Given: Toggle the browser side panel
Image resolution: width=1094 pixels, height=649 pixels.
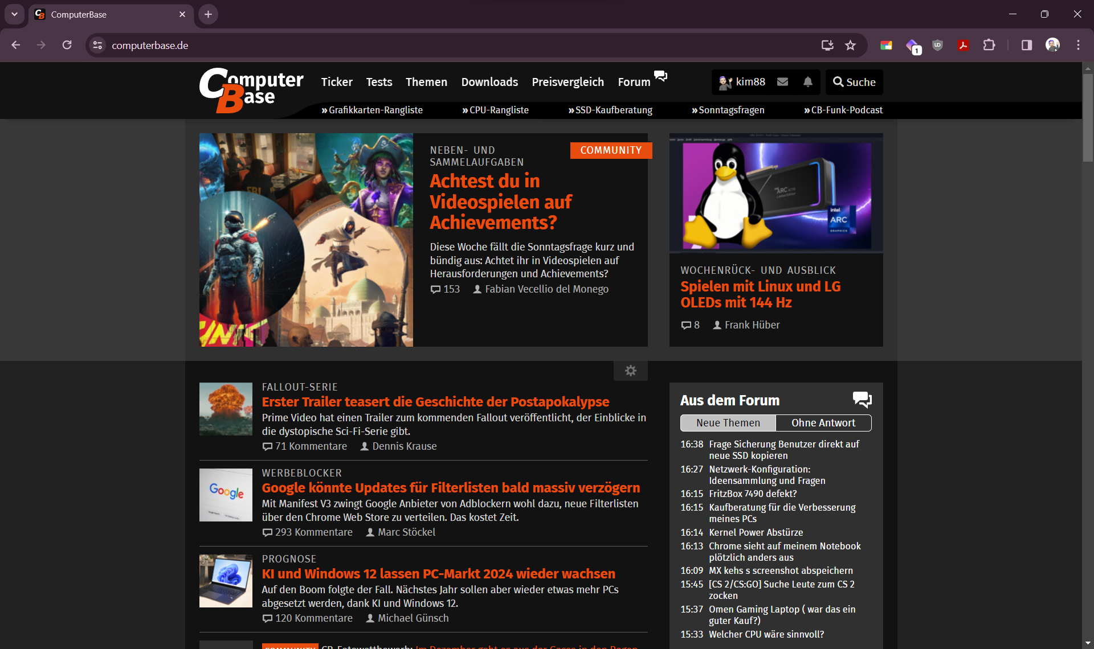Looking at the screenshot, I should coord(1027,46).
